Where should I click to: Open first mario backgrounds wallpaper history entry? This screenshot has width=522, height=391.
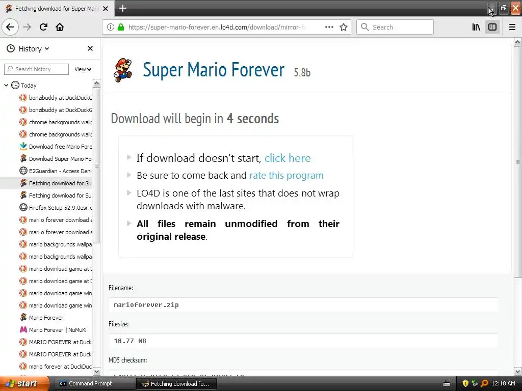tap(56, 244)
